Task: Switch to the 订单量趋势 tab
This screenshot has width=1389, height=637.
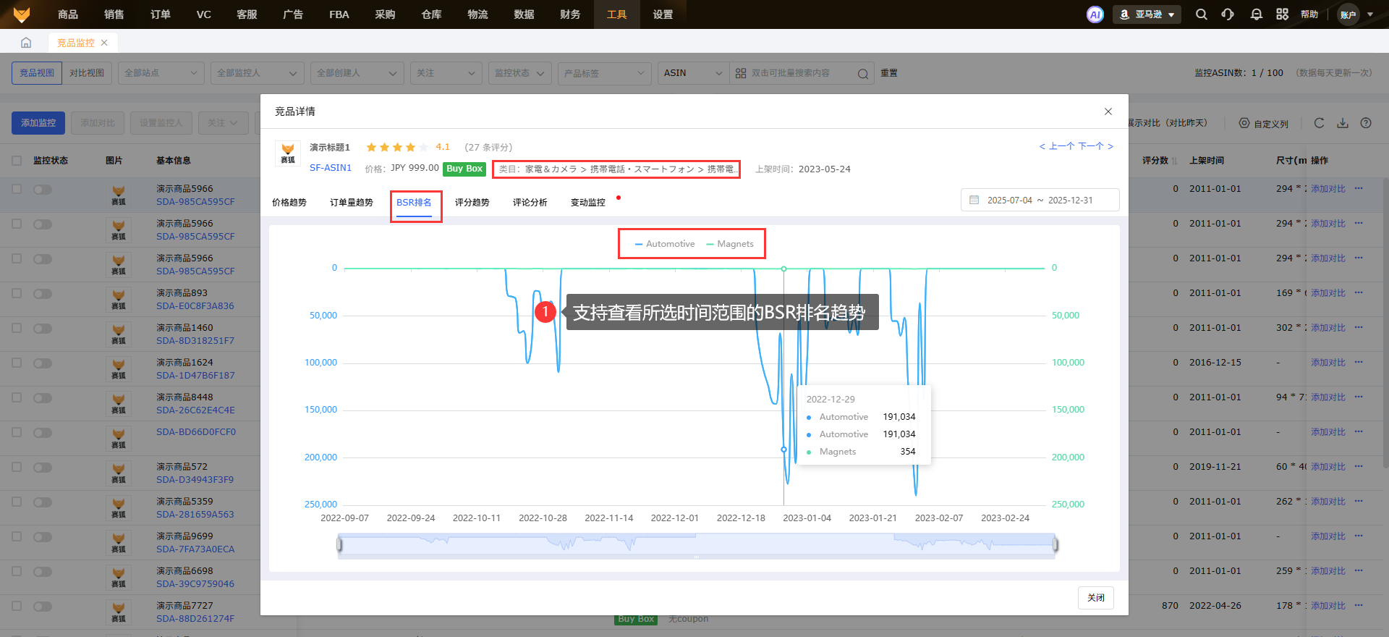Action: point(352,203)
